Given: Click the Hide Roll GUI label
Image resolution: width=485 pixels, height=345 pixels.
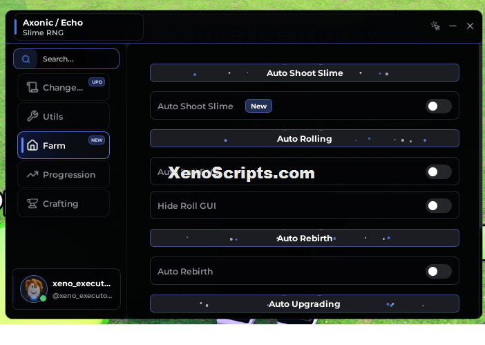Looking at the screenshot, I should tap(187, 206).
